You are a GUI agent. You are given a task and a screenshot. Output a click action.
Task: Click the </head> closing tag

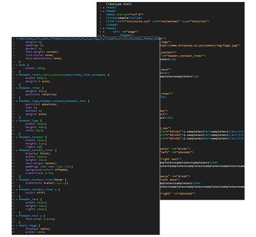(112, 25)
